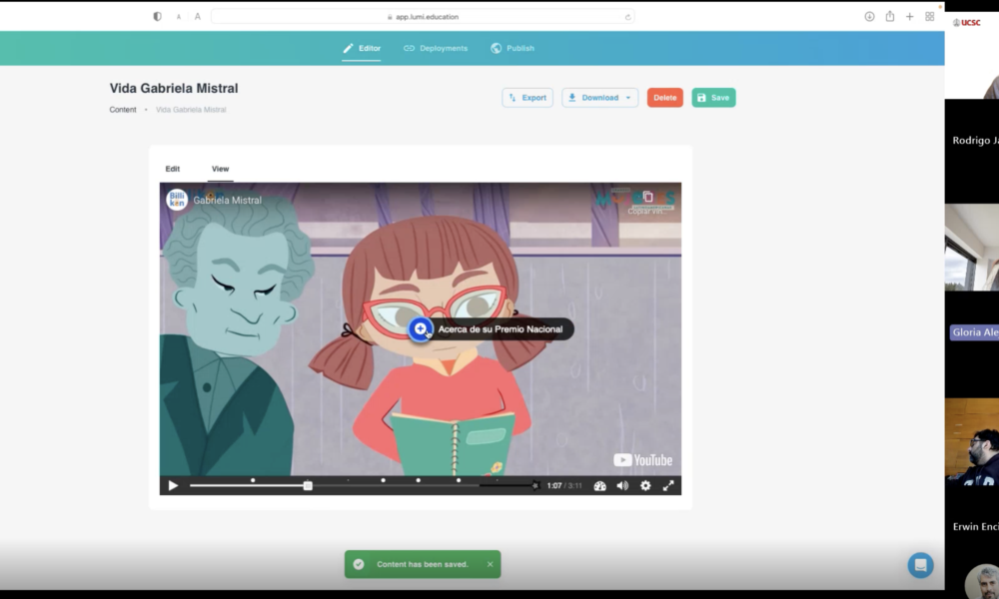The width and height of the screenshot is (999, 599).
Task: Go to the Content breadcrumb
Action: 123,110
